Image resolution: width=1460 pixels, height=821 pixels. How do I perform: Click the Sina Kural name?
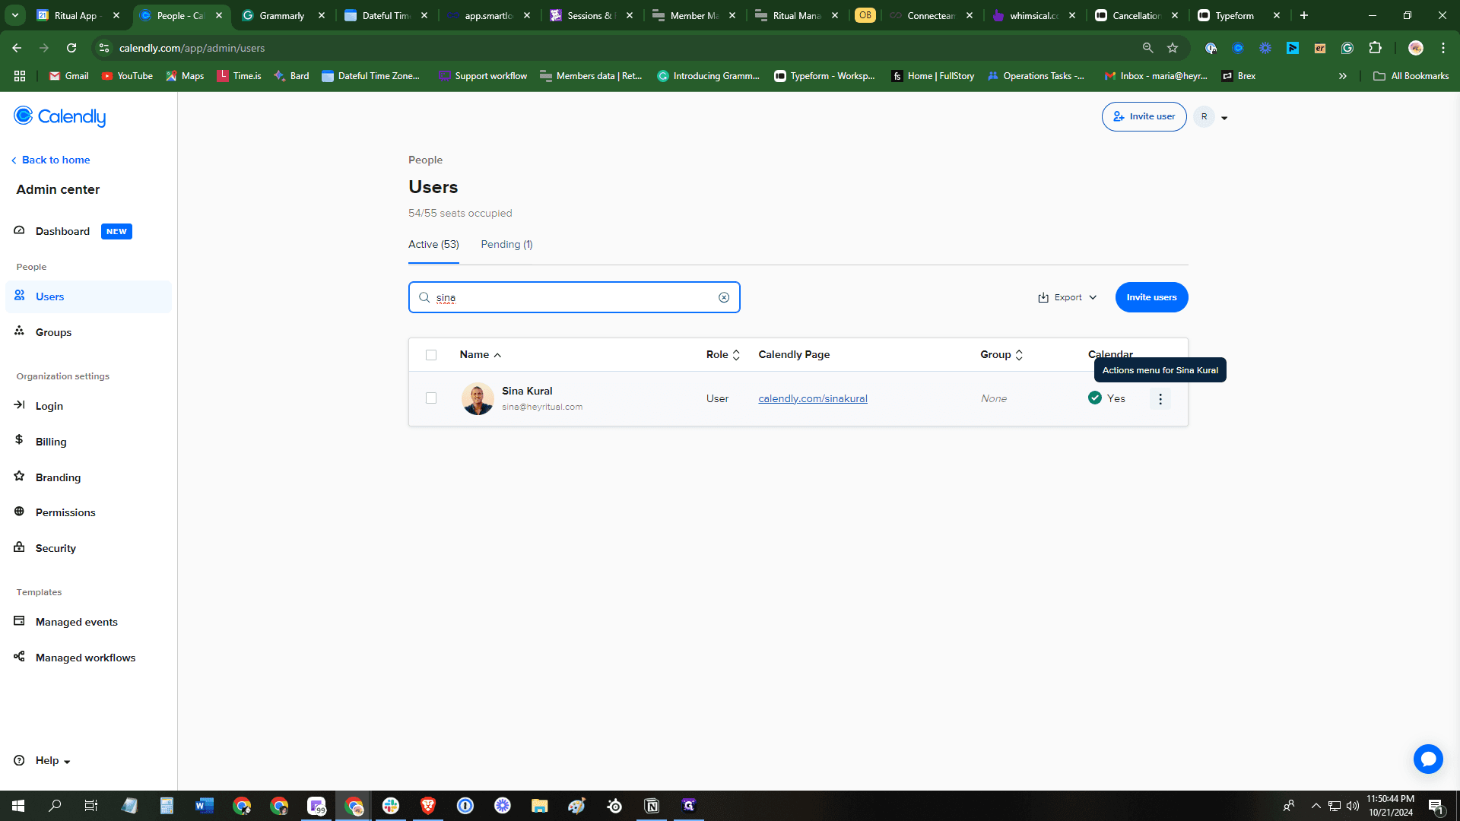point(527,391)
